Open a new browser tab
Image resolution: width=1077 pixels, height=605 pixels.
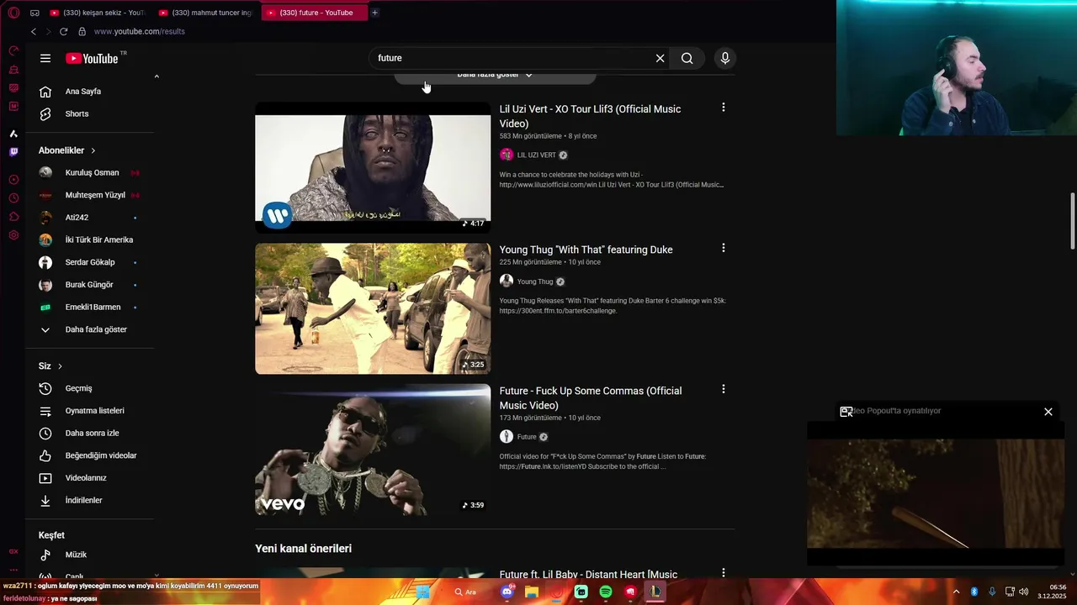click(x=374, y=13)
